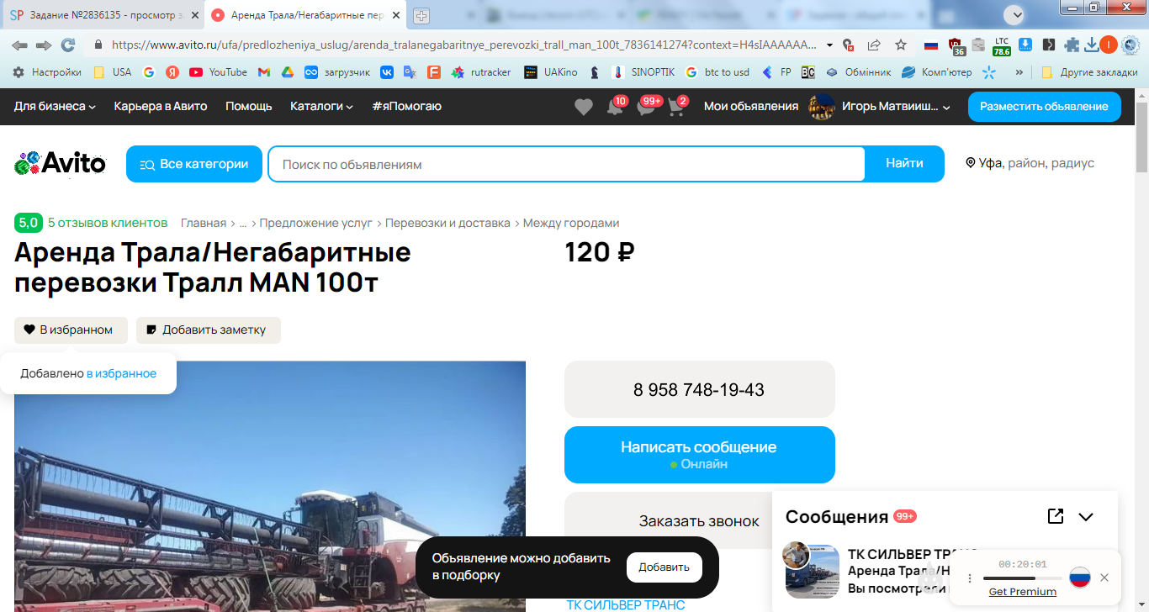Click Добавить in collection popup

665,567
